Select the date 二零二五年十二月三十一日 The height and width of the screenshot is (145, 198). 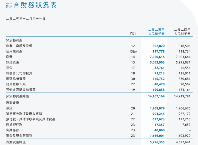coord(26,19)
